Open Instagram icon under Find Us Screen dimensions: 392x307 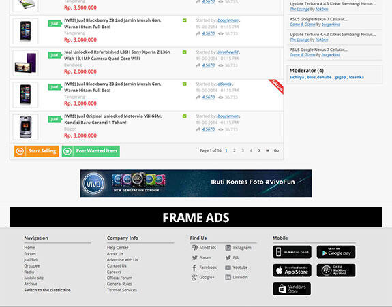click(228, 248)
